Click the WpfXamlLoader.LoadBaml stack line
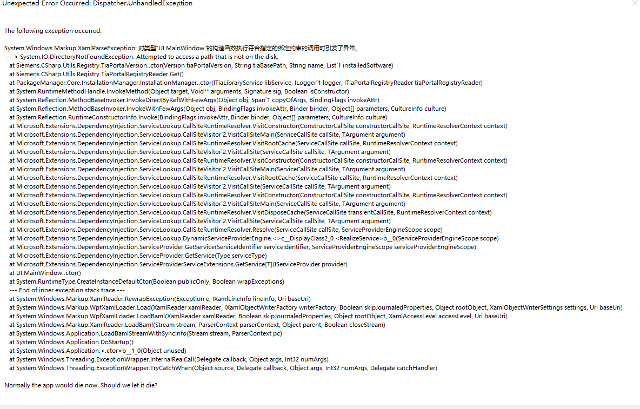 (x=258, y=317)
